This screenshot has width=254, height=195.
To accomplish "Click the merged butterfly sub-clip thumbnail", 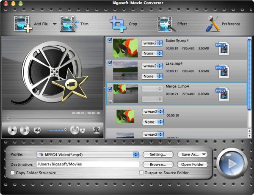I will (125, 116).
